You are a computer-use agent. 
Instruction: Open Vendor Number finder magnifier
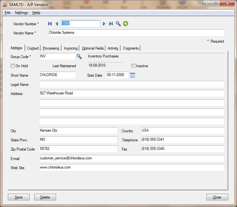coord(118,24)
